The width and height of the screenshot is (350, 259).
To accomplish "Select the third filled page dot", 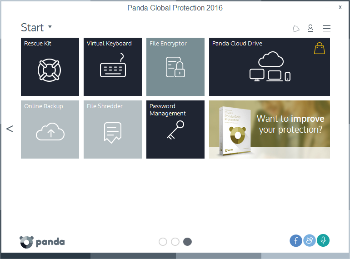I will pyautogui.click(x=187, y=242).
